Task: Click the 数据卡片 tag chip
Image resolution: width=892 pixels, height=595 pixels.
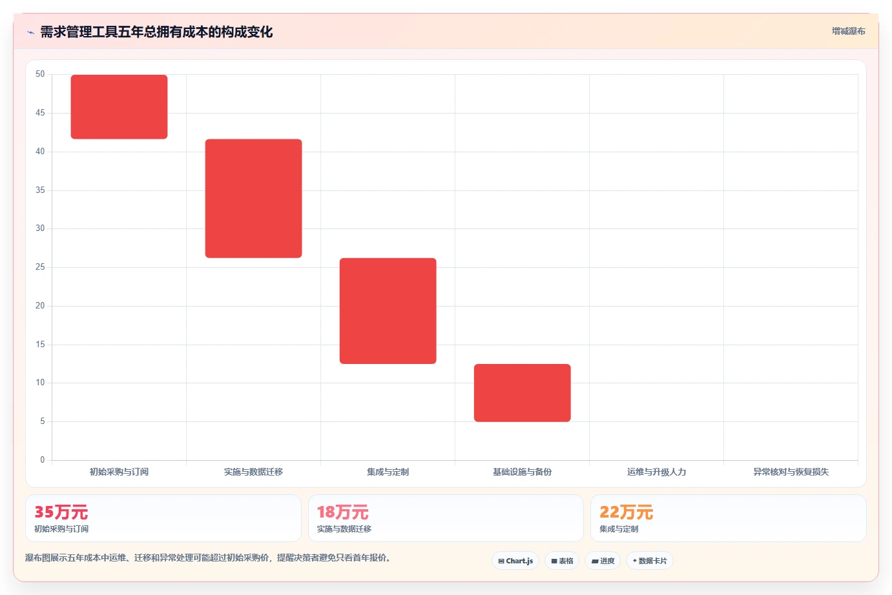Action: point(650,561)
